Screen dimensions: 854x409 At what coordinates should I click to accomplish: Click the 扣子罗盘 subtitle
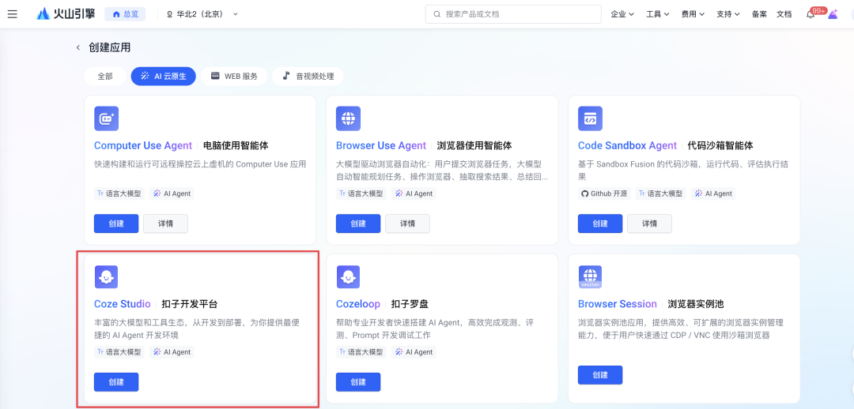[410, 304]
